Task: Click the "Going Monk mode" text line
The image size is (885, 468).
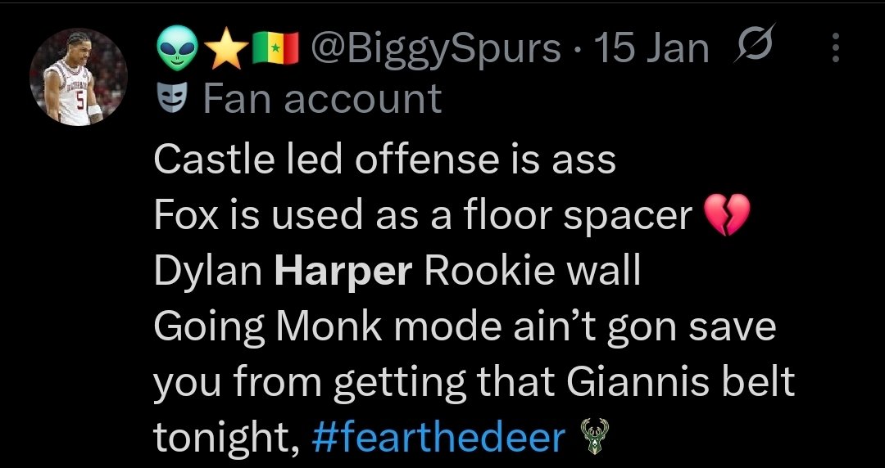Action: tap(463, 327)
